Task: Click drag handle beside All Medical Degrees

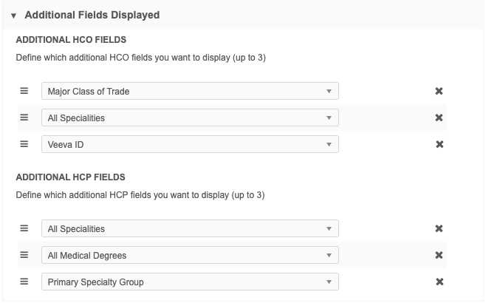Action: 24,255
